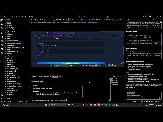Open docker-compose.production.yml in explorer
Screen dimensions: 163x122
(x=15, y=51)
